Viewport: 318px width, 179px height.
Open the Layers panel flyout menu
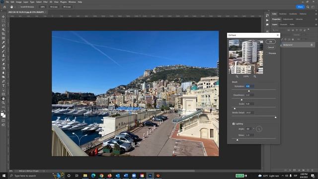(x=316, y=24)
